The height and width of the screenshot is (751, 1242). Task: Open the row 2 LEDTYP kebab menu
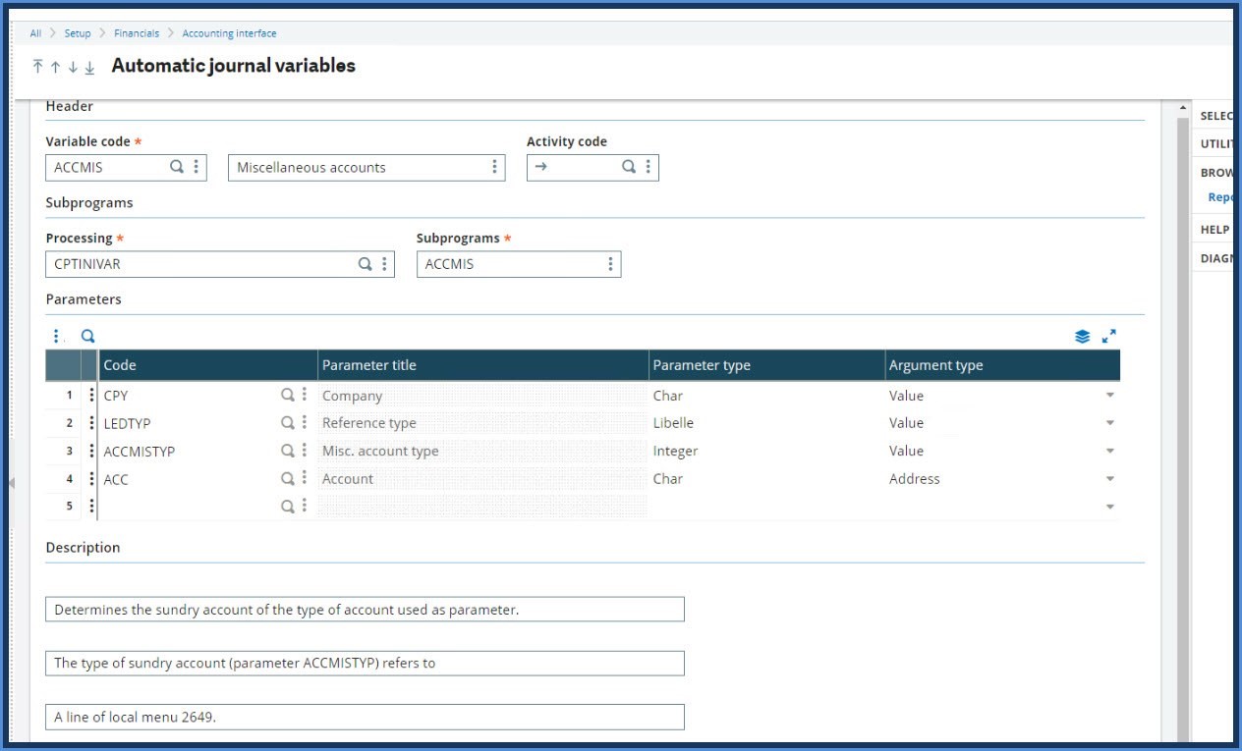tap(91, 423)
